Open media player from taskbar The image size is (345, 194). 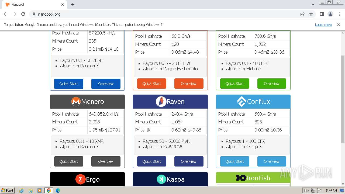39,190
